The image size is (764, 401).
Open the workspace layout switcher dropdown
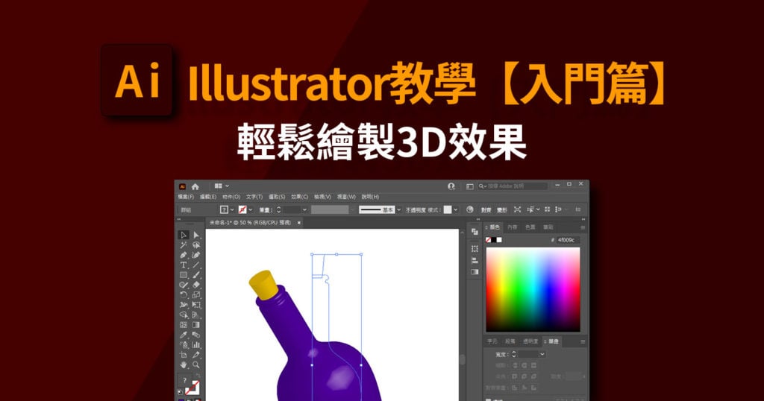[222, 186]
